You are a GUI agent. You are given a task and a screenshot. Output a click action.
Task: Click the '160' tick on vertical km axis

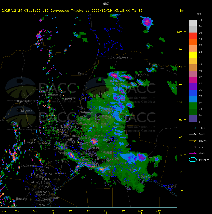(179, 49)
